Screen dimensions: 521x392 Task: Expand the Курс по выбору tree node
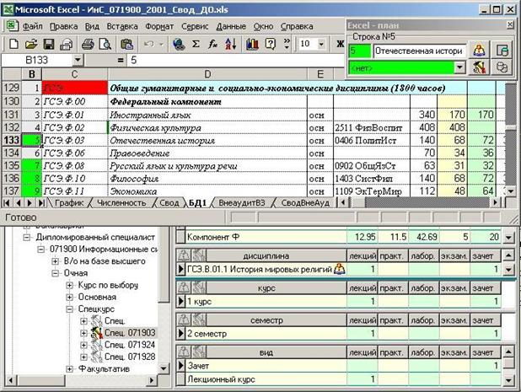point(70,286)
